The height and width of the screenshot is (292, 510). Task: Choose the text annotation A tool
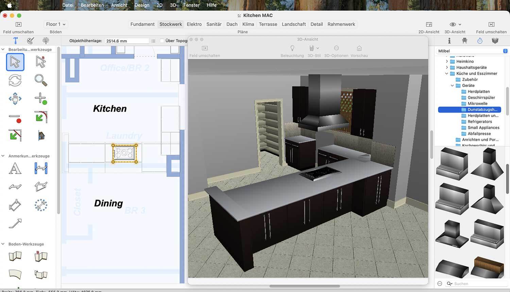point(15,168)
